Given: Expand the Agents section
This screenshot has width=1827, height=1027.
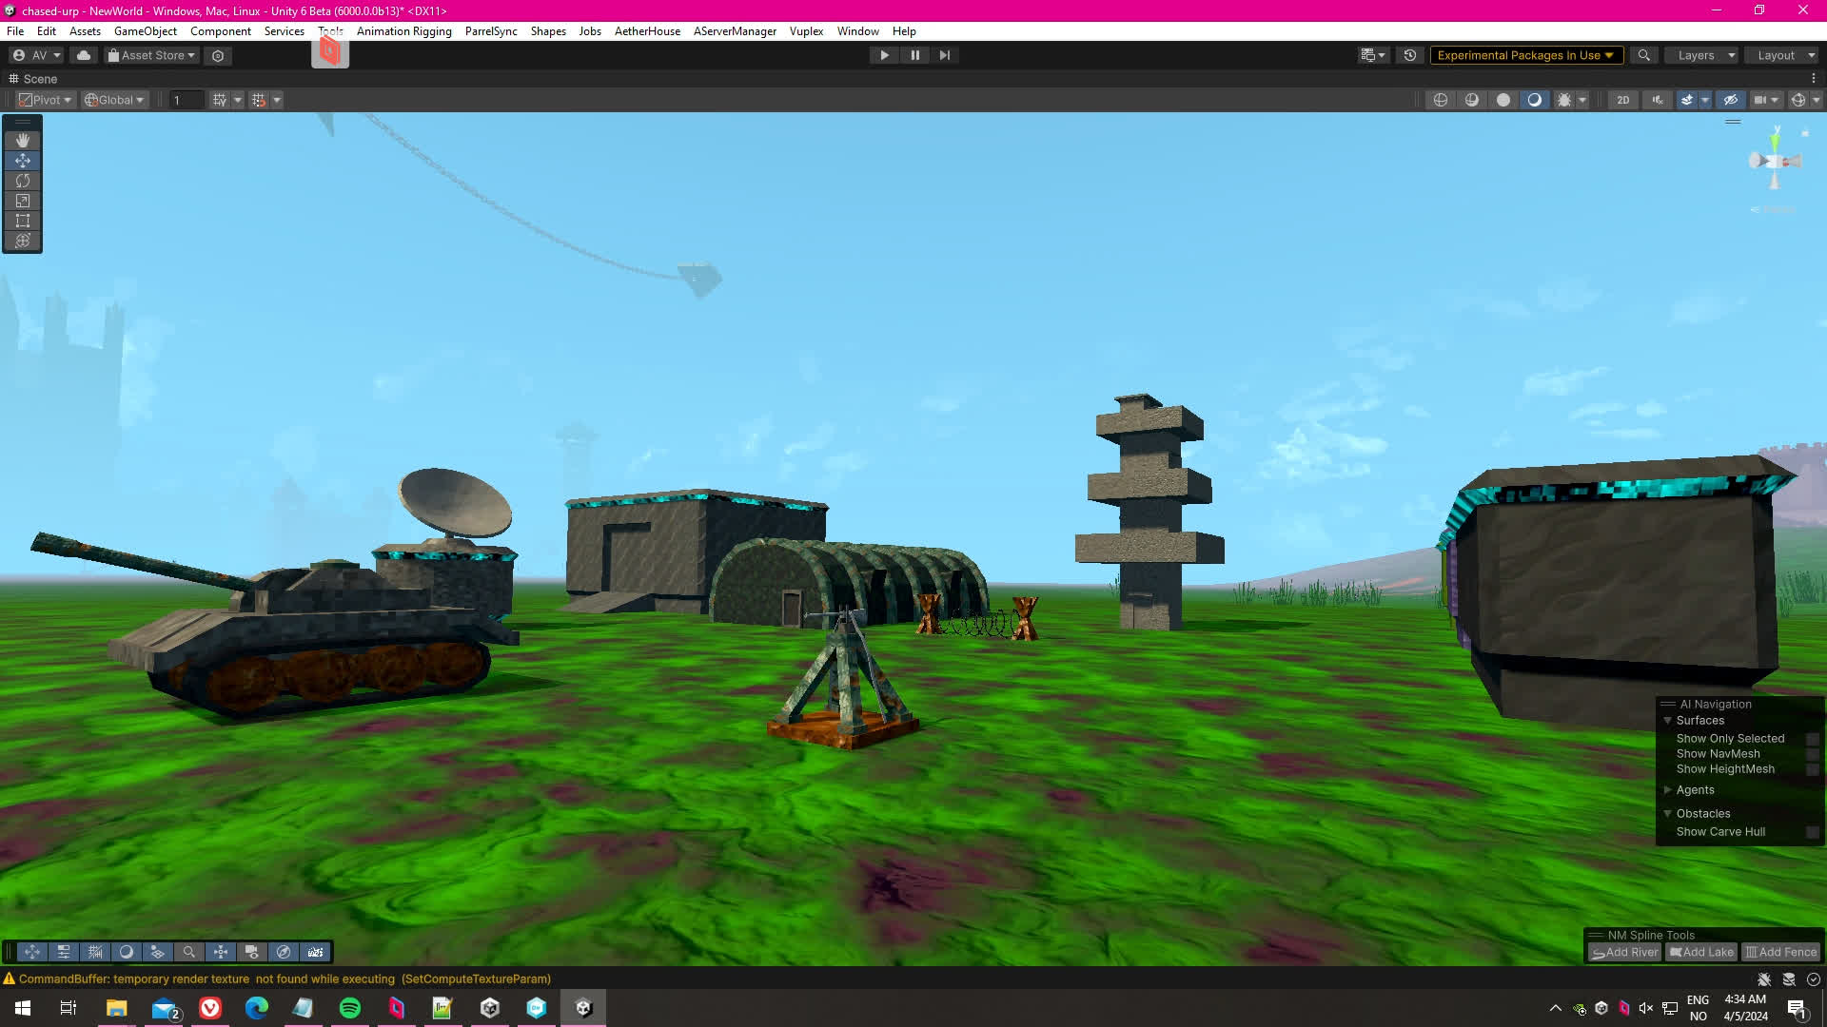Looking at the screenshot, I should pos(1667,790).
